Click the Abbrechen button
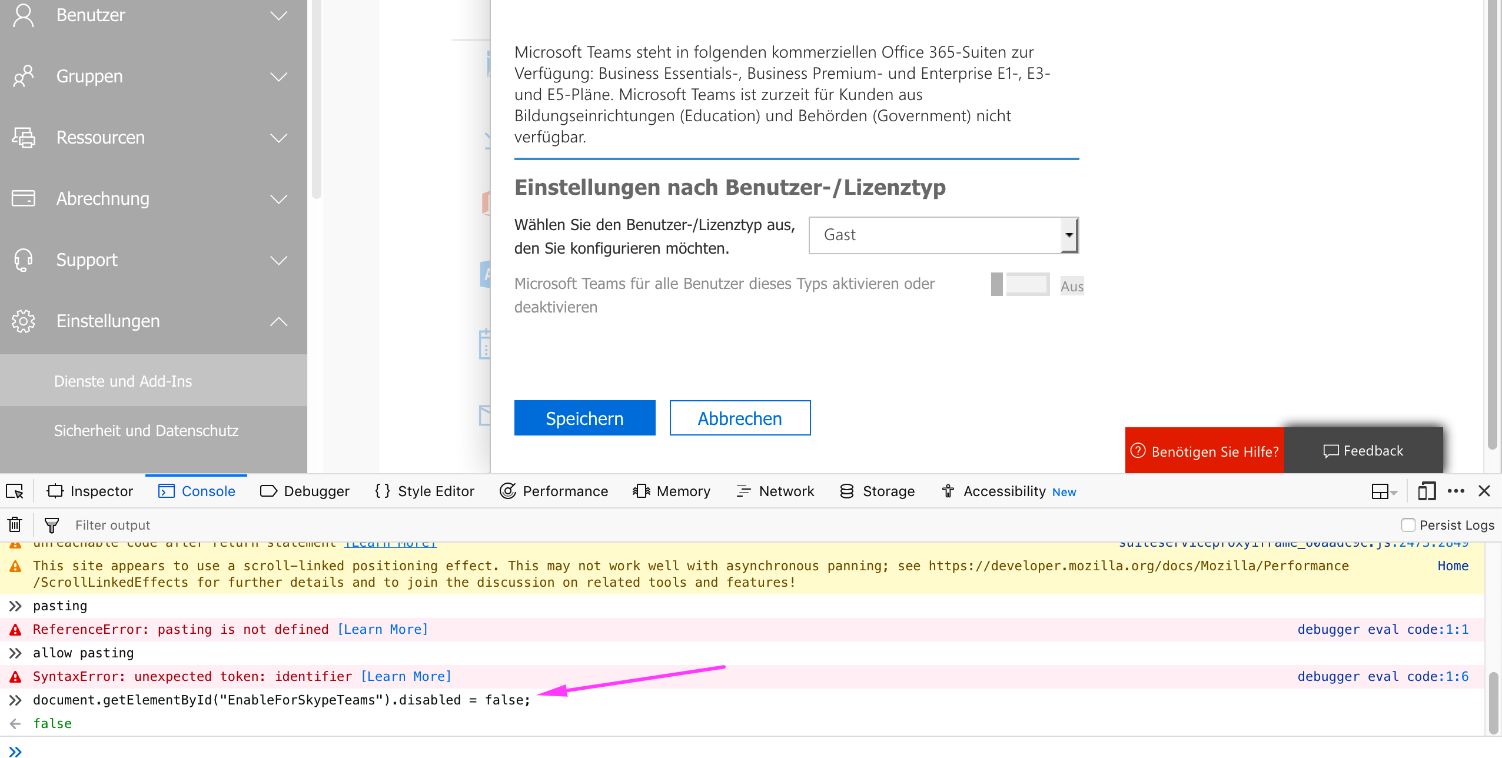1502x758 pixels. click(x=740, y=418)
